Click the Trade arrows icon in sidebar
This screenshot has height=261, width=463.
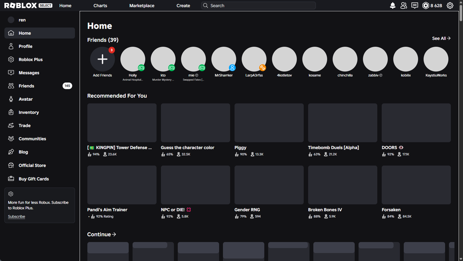click(x=11, y=125)
